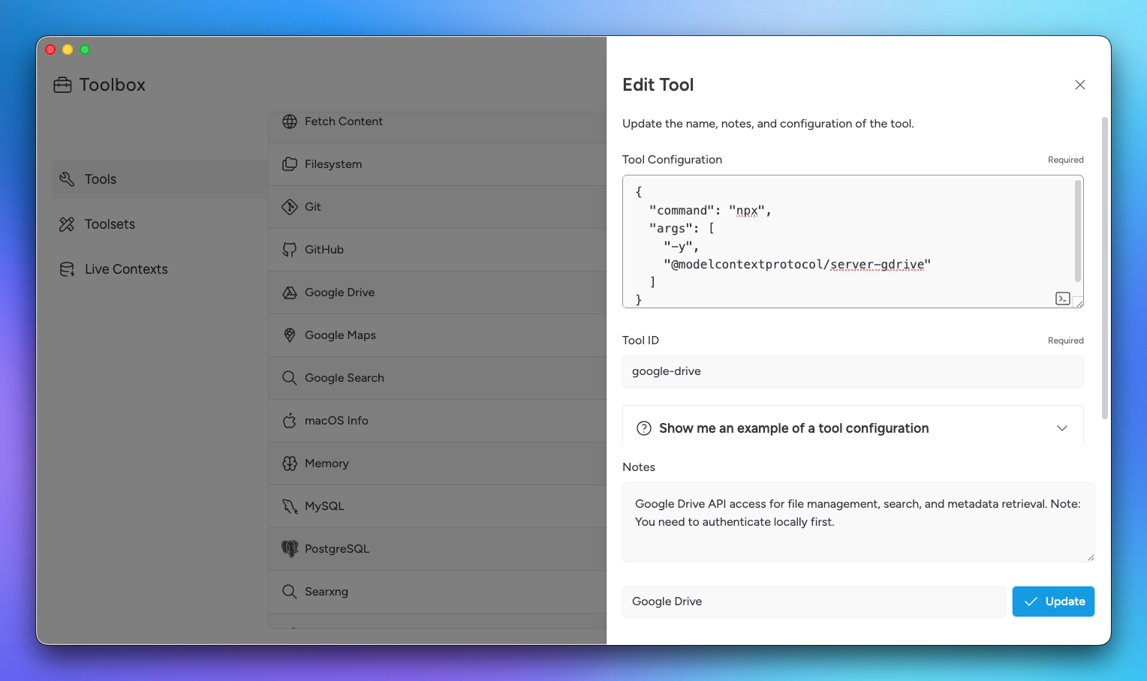Screen dimensions: 1147x681
Task: Close the Edit Tool panel
Action: click(x=1079, y=85)
